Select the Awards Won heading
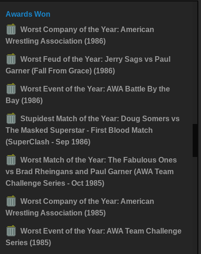Image resolution: width=201 pixels, height=254 pixels. (28, 14)
